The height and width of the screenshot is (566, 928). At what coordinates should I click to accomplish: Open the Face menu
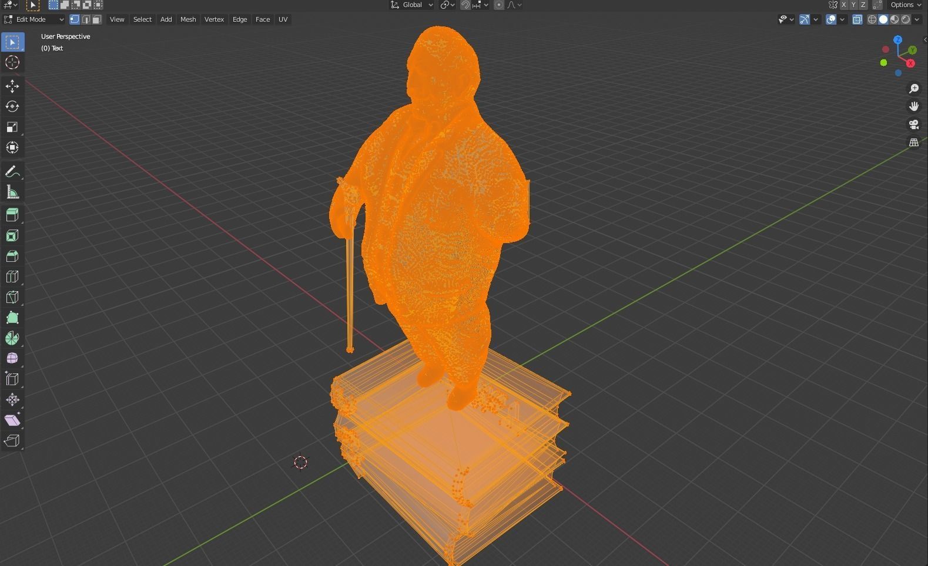263,19
